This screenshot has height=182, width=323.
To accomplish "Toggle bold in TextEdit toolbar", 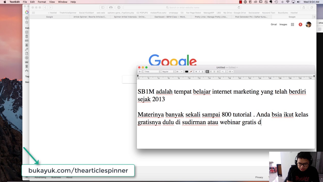I will click(196, 72).
